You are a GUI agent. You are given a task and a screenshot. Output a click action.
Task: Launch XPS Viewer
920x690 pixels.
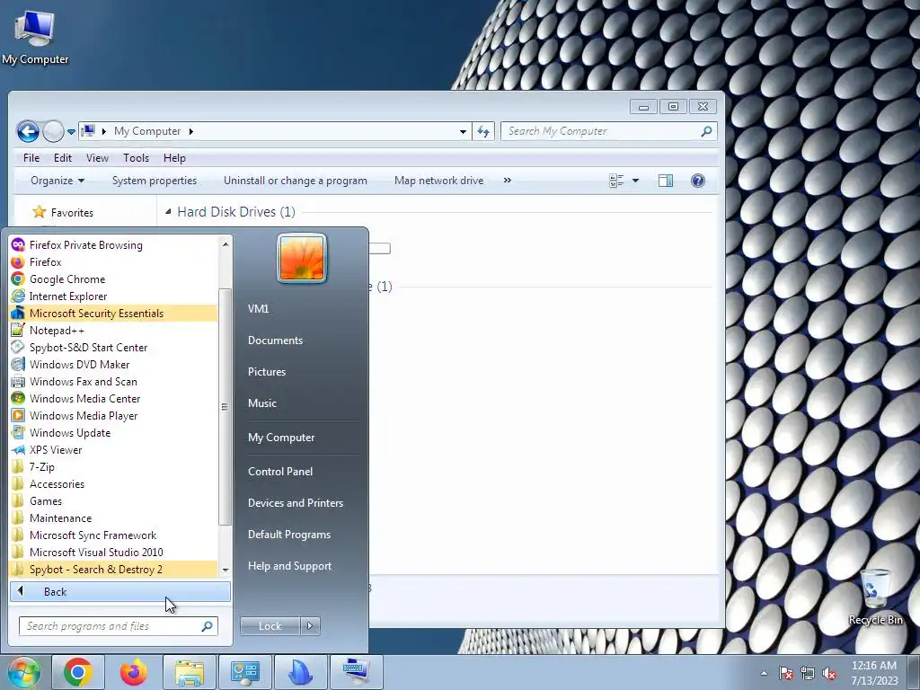coord(114,450)
